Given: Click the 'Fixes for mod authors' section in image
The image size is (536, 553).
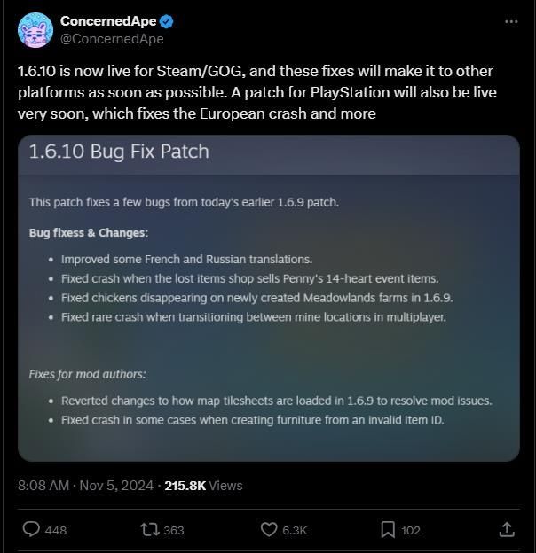Looking at the screenshot, I should 88,374.
